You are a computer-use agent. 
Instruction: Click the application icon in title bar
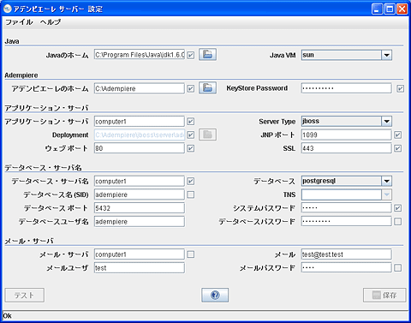[x=8, y=9]
